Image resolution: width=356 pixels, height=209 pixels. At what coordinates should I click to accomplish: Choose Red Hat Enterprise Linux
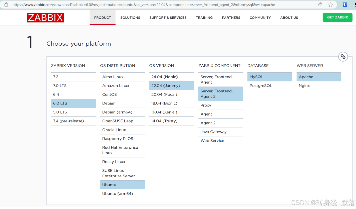pos(122,150)
